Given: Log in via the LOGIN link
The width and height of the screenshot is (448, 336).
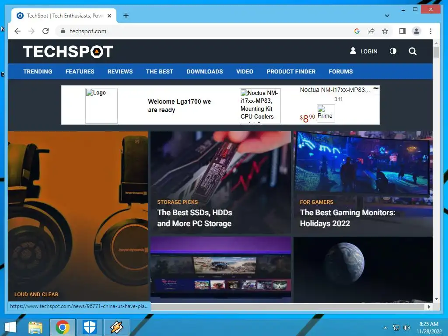Looking at the screenshot, I should point(364,51).
